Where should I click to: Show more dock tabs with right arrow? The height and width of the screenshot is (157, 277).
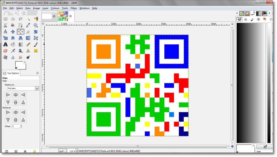point(269,13)
